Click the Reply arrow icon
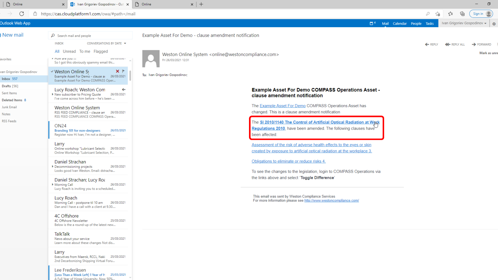 coord(427,44)
